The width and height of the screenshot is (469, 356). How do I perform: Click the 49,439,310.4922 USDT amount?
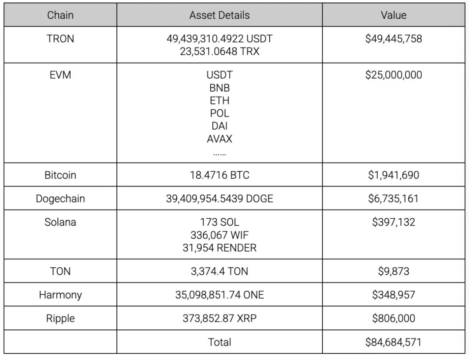pos(219,39)
